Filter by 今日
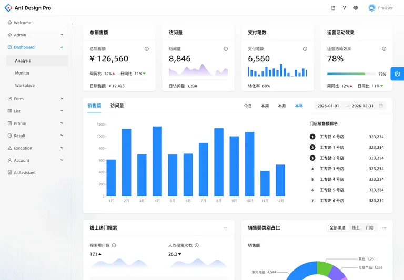404x280 pixels. (x=248, y=106)
